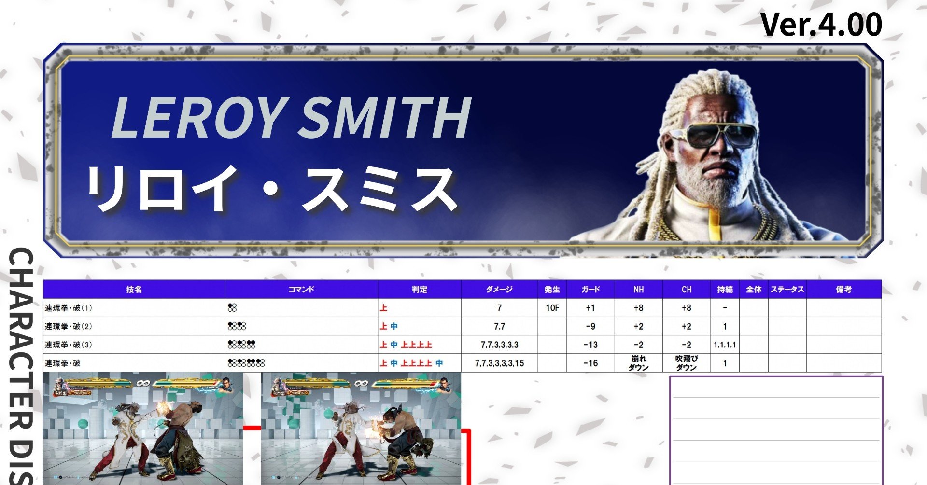Click the CH -2 value of 連環拳・破(3)

687,345
